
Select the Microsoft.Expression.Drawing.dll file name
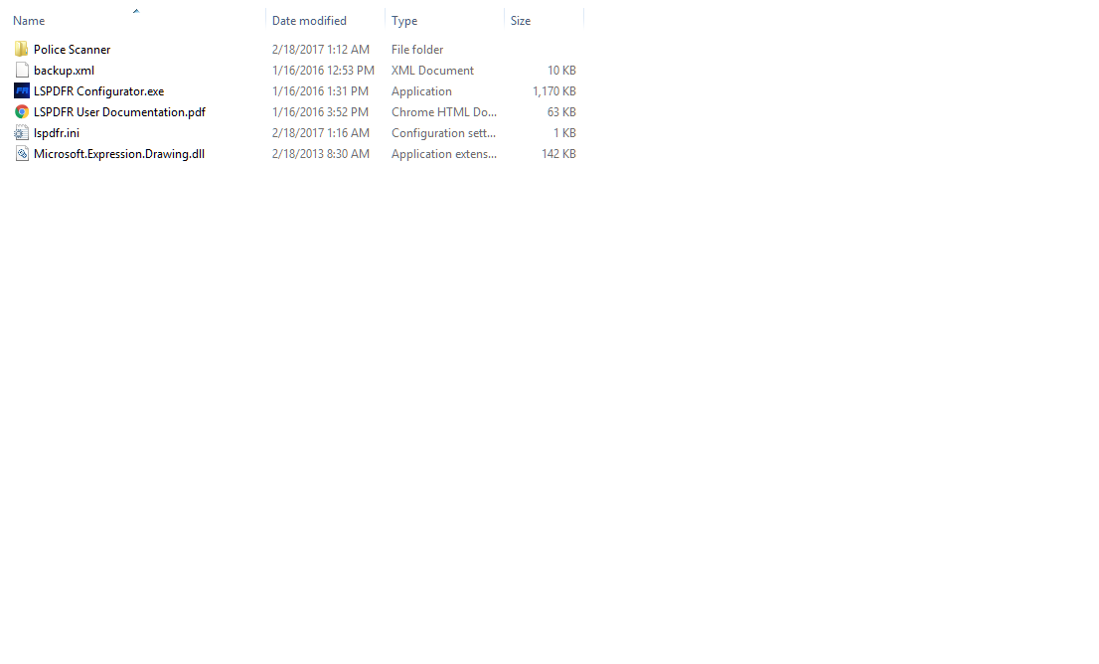coord(119,153)
